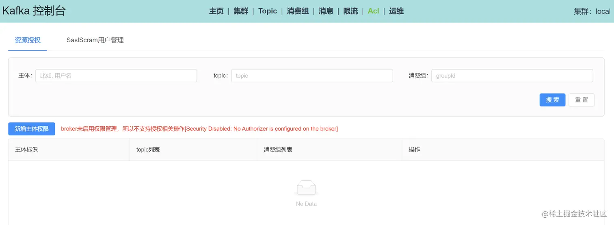Focus the 主体 input field
The image size is (614, 225).
point(116,76)
